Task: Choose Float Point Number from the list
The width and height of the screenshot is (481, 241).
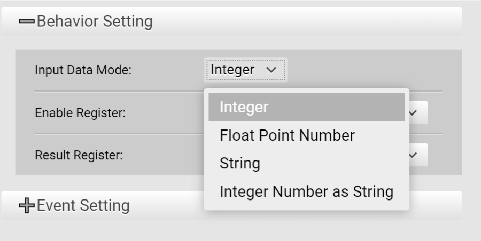Action: (287, 135)
